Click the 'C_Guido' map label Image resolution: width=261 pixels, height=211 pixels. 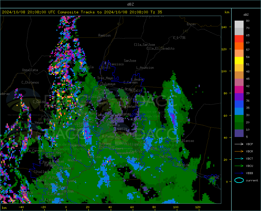coord(39,102)
